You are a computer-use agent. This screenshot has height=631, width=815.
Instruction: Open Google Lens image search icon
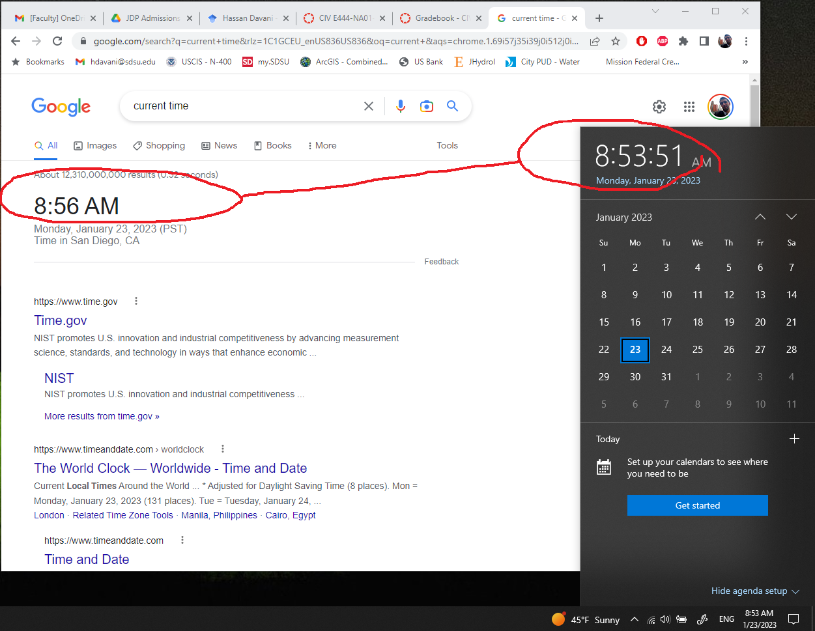pos(427,106)
